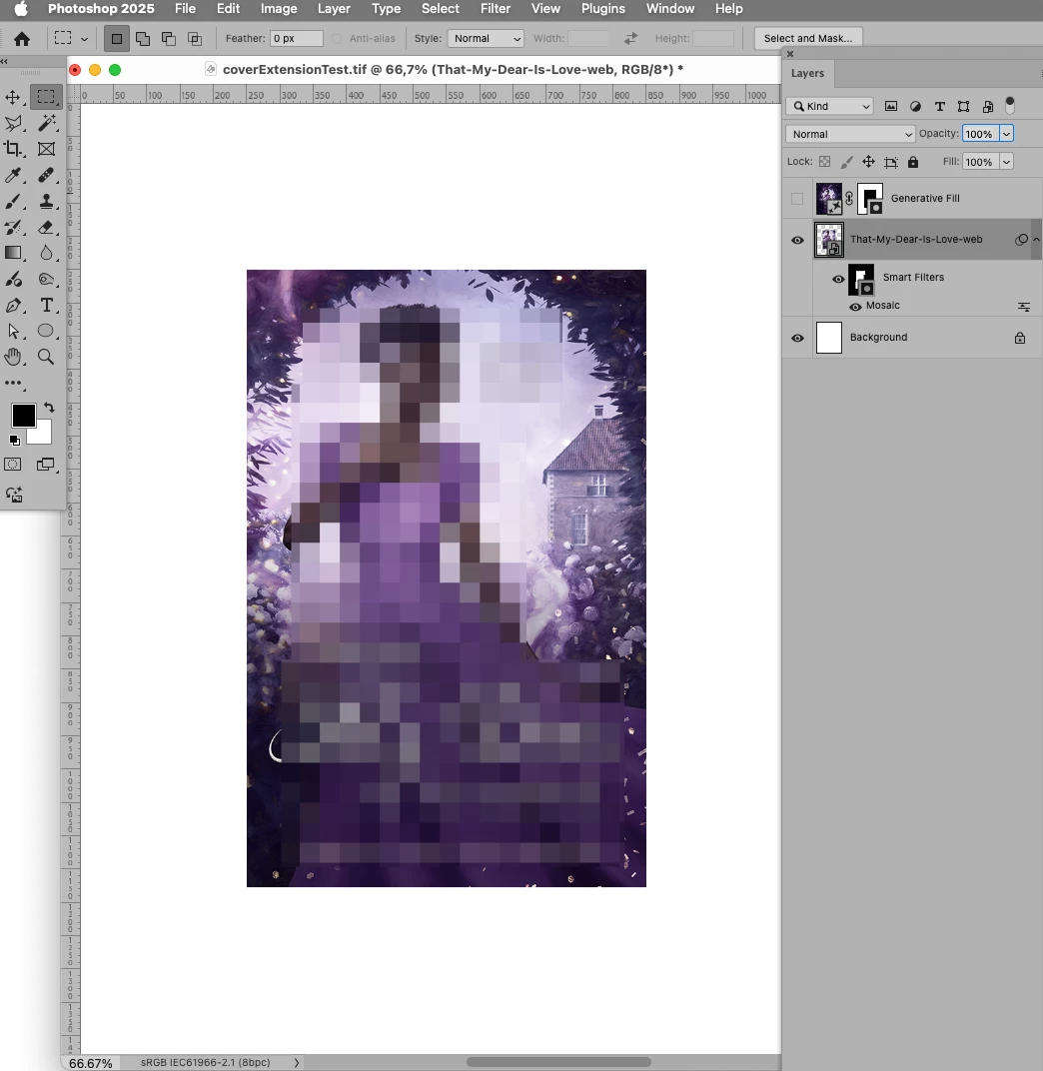
Task: Open the Filter menu
Action: point(496,9)
